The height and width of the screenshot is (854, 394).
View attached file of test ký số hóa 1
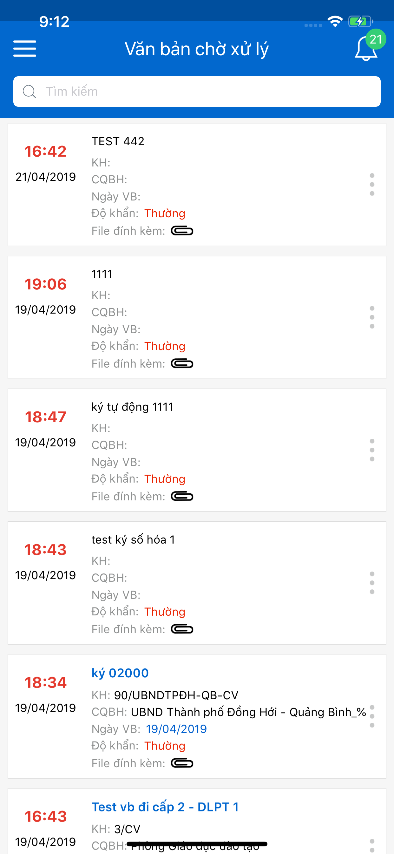tap(182, 629)
